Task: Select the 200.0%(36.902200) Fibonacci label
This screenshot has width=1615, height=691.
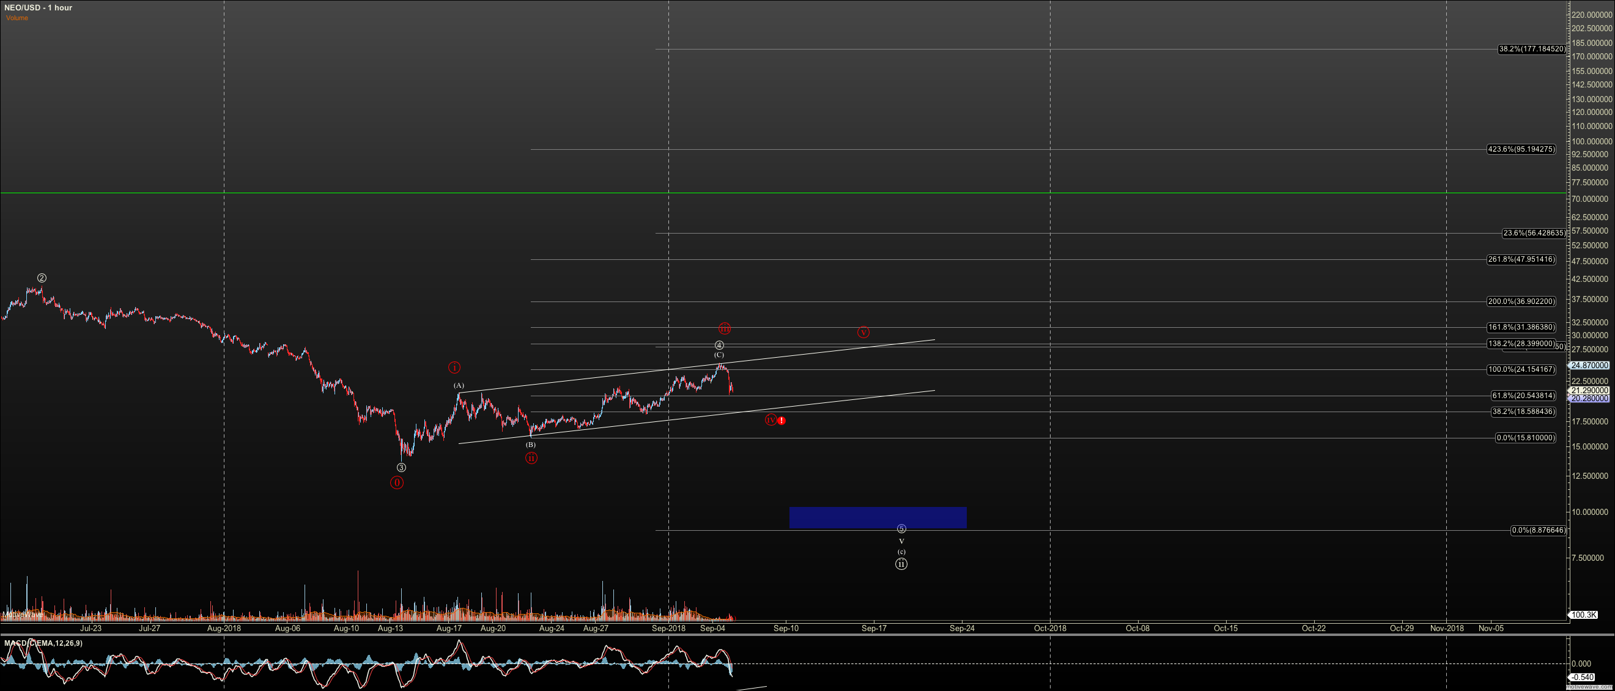Action: point(1521,301)
